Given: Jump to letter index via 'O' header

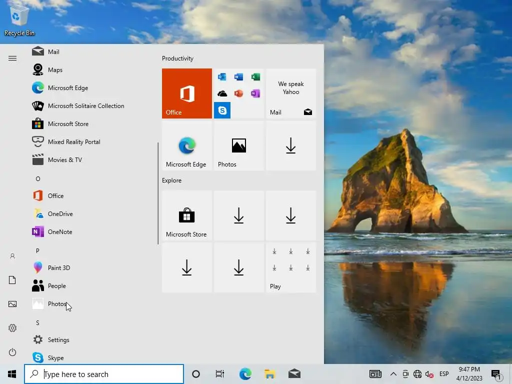Looking at the screenshot, I should [x=38, y=178].
